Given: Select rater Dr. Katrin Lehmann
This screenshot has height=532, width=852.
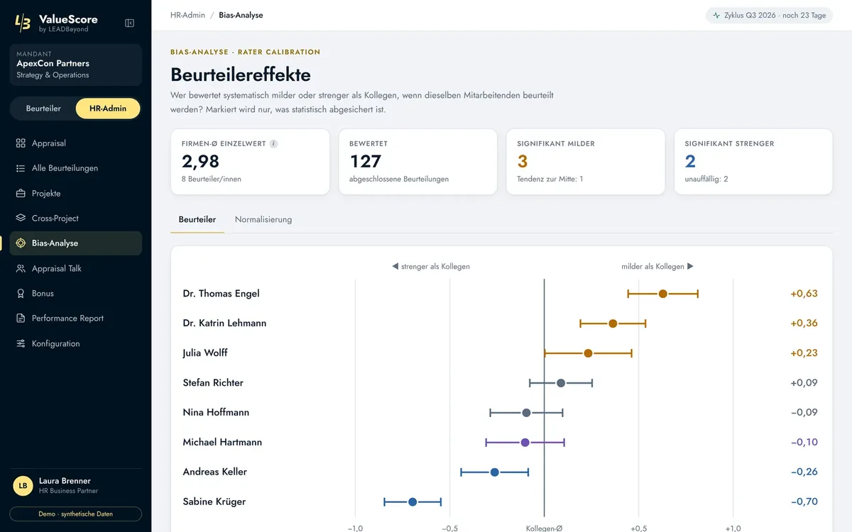Looking at the screenshot, I should click(224, 323).
